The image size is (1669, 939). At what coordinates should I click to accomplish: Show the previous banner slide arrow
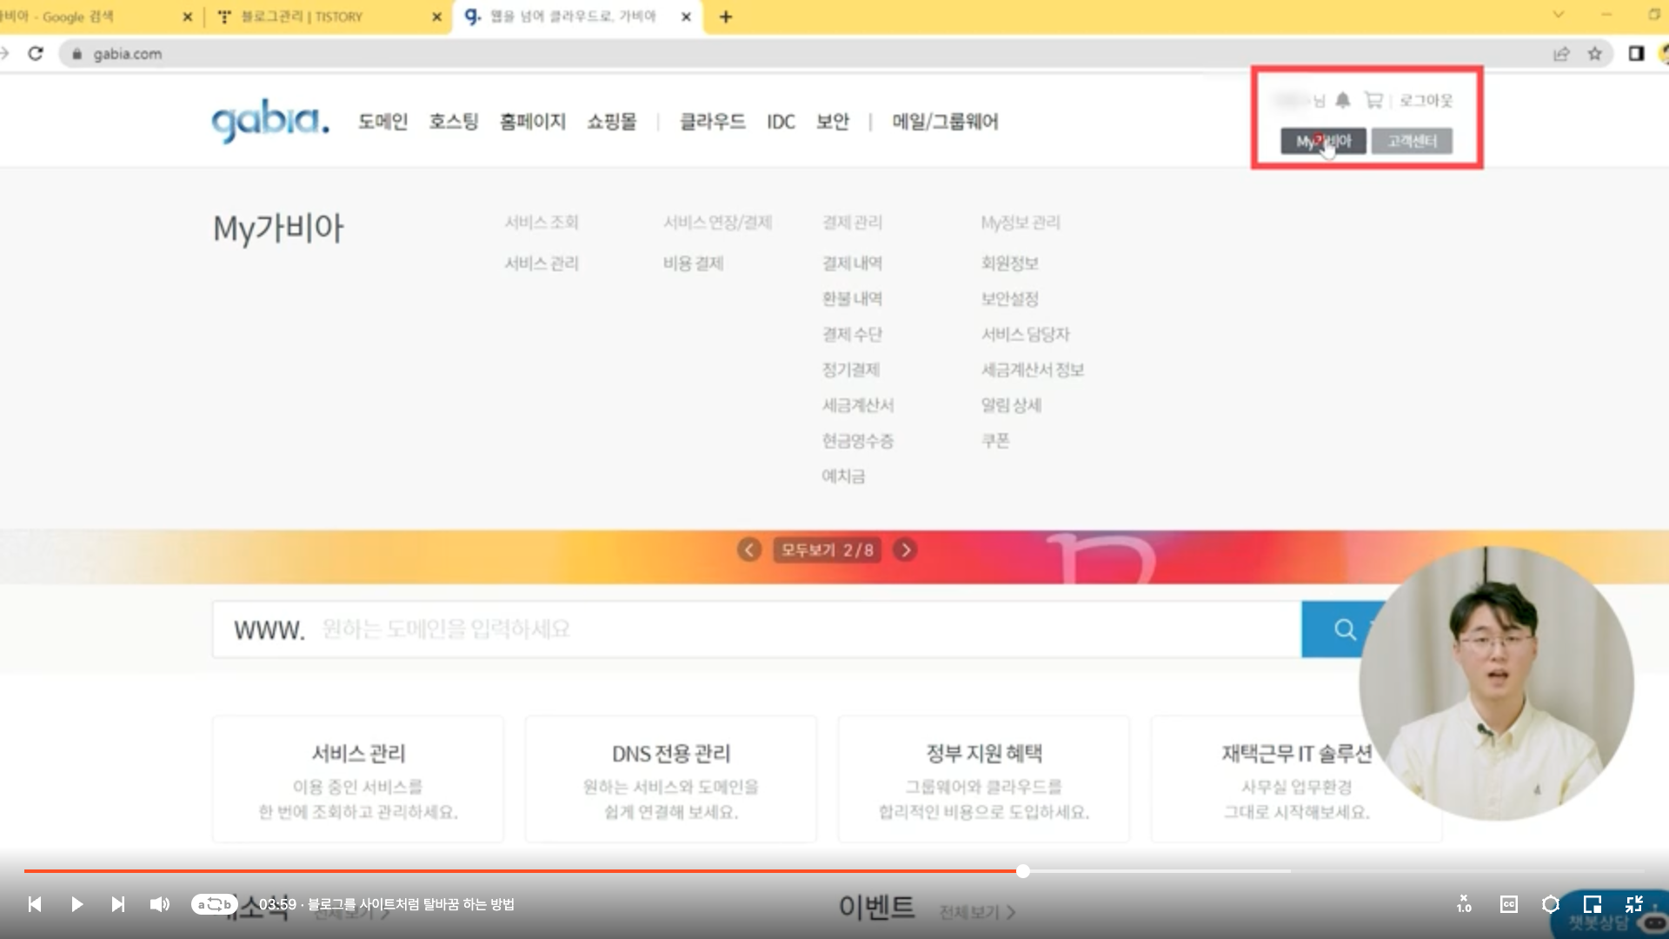click(x=749, y=549)
